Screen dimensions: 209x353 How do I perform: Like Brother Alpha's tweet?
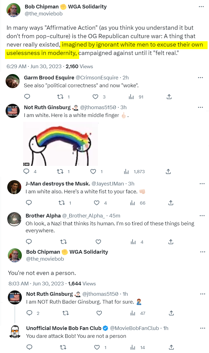coord(98,242)
